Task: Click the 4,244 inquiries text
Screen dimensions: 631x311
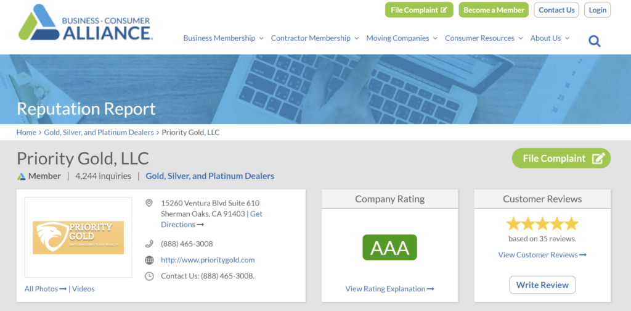Action: point(103,176)
